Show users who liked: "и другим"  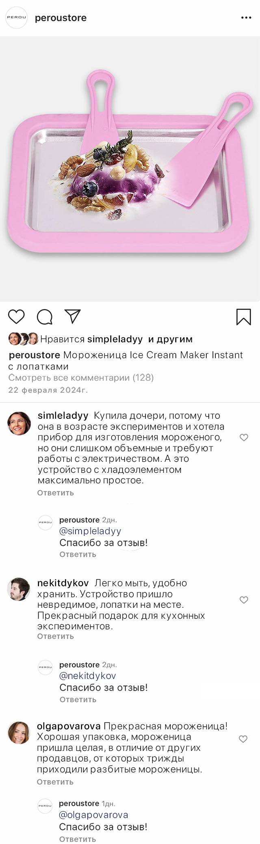click(x=170, y=339)
